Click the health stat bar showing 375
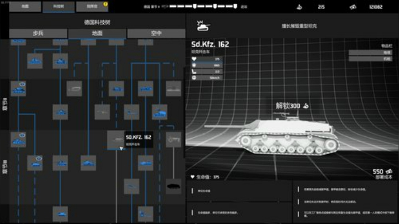This screenshot has height=224, width=399. click(207, 59)
